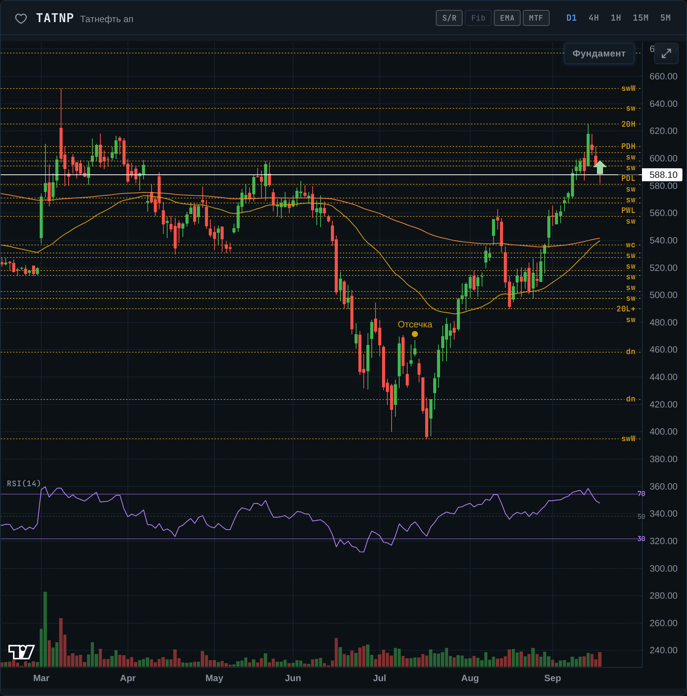Switch to D1 timeframe

pos(571,18)
